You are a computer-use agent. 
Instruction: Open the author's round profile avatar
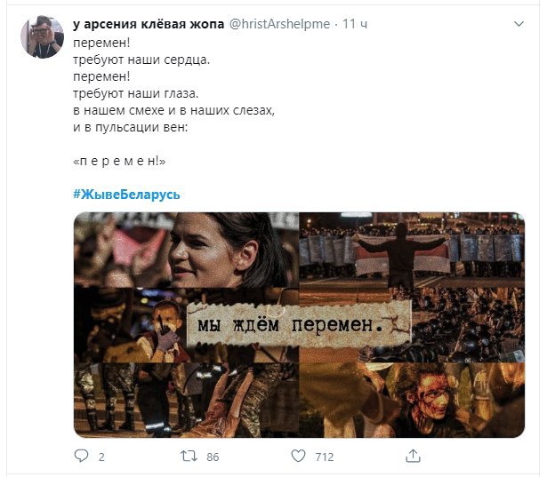click(42, 37)
